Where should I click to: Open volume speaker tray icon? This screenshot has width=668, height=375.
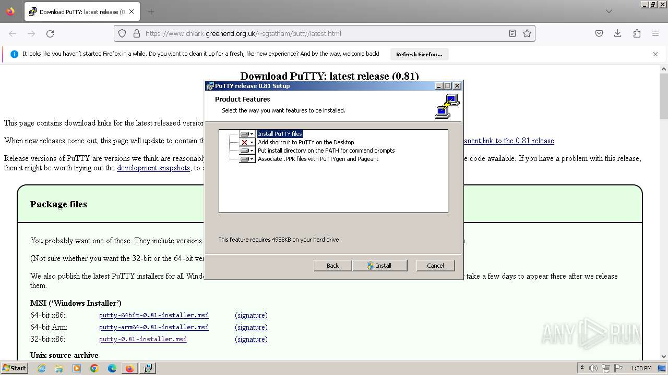593,368
